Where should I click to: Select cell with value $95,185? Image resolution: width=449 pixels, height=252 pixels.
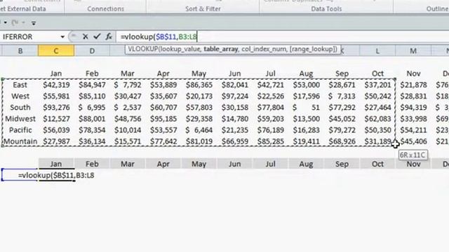(x=163, y=118)
